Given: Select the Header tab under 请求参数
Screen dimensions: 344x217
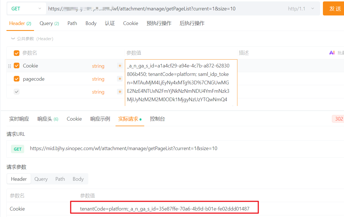Looking at the screenshot, I should [19, 179].
